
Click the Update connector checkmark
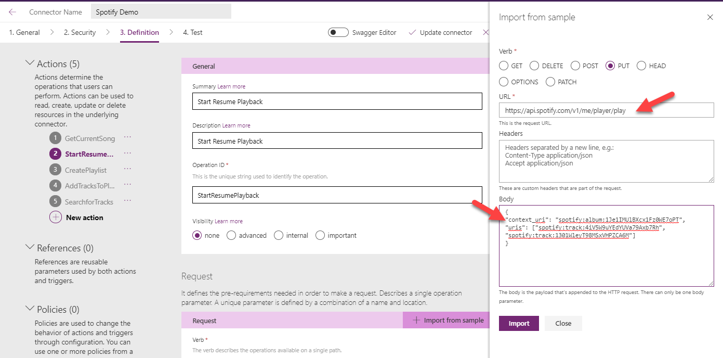click(x=412, y=32)
